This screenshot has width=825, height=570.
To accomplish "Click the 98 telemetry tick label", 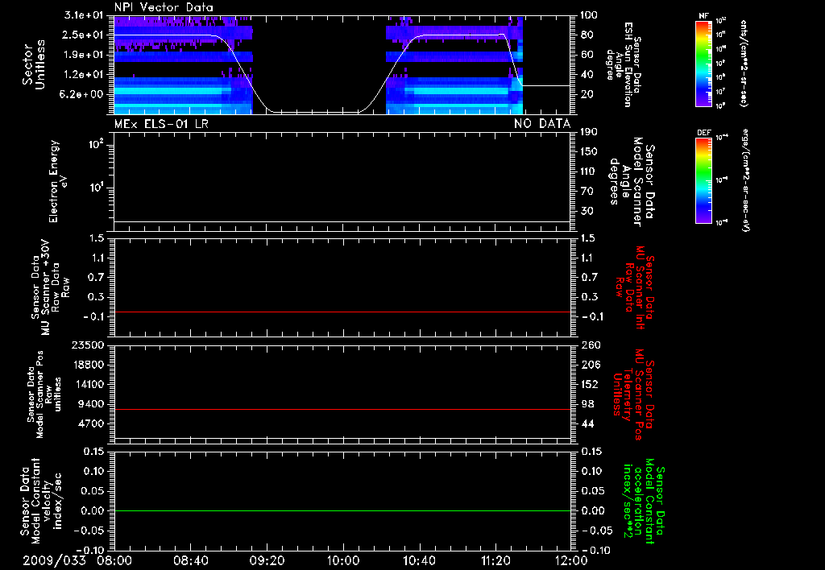I will [587, 404].
